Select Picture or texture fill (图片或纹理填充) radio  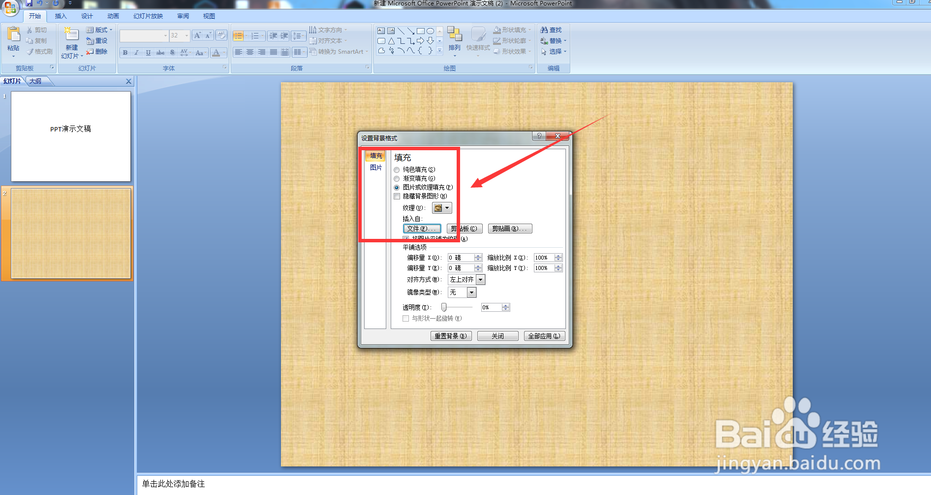(397, 188)
